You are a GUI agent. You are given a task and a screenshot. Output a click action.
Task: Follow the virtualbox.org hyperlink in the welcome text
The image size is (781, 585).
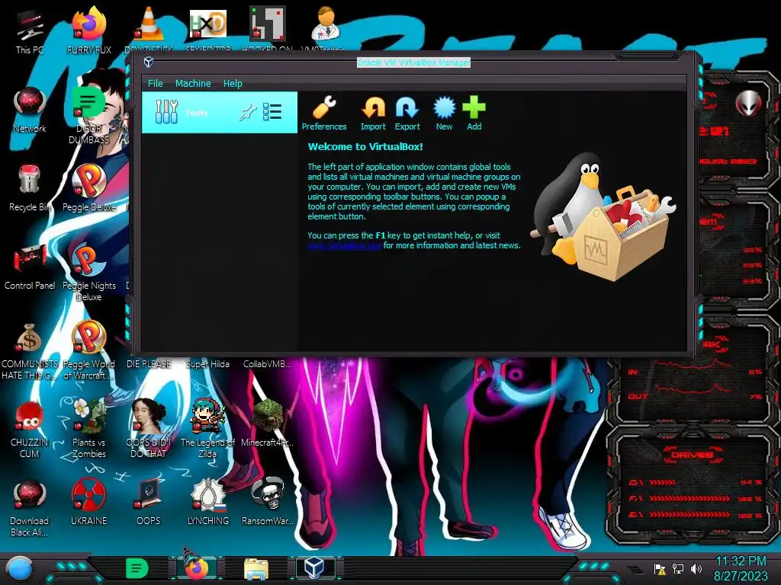tap(344, 245)
